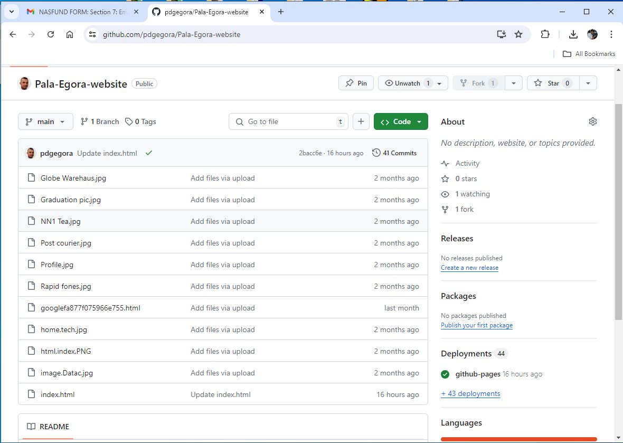Open the tab search dropdown

point(12,12)
